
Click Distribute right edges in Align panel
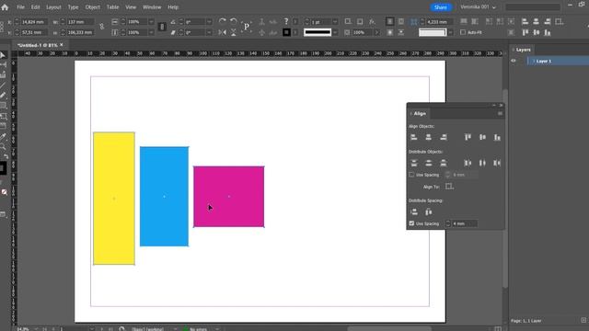[497, 163]
